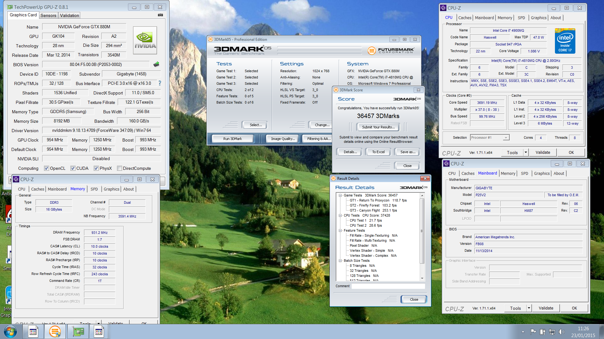Screen dimensions: 604x339
Task: Click the Result Details vertical scrollbar
Action: (x=422, y=237)
